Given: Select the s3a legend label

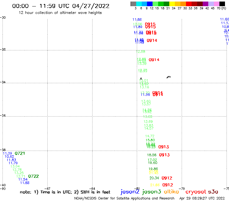Looking at the screenshot, I should pos(213,192).
